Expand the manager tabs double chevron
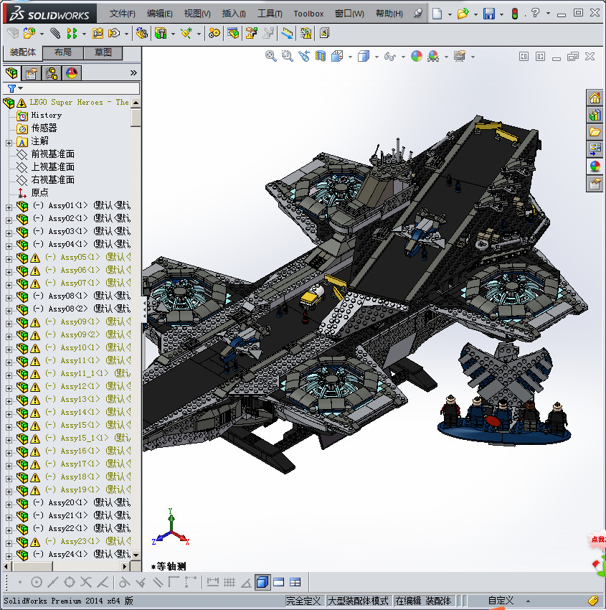This screenshot has width=606, height=610. coord(133,72)
